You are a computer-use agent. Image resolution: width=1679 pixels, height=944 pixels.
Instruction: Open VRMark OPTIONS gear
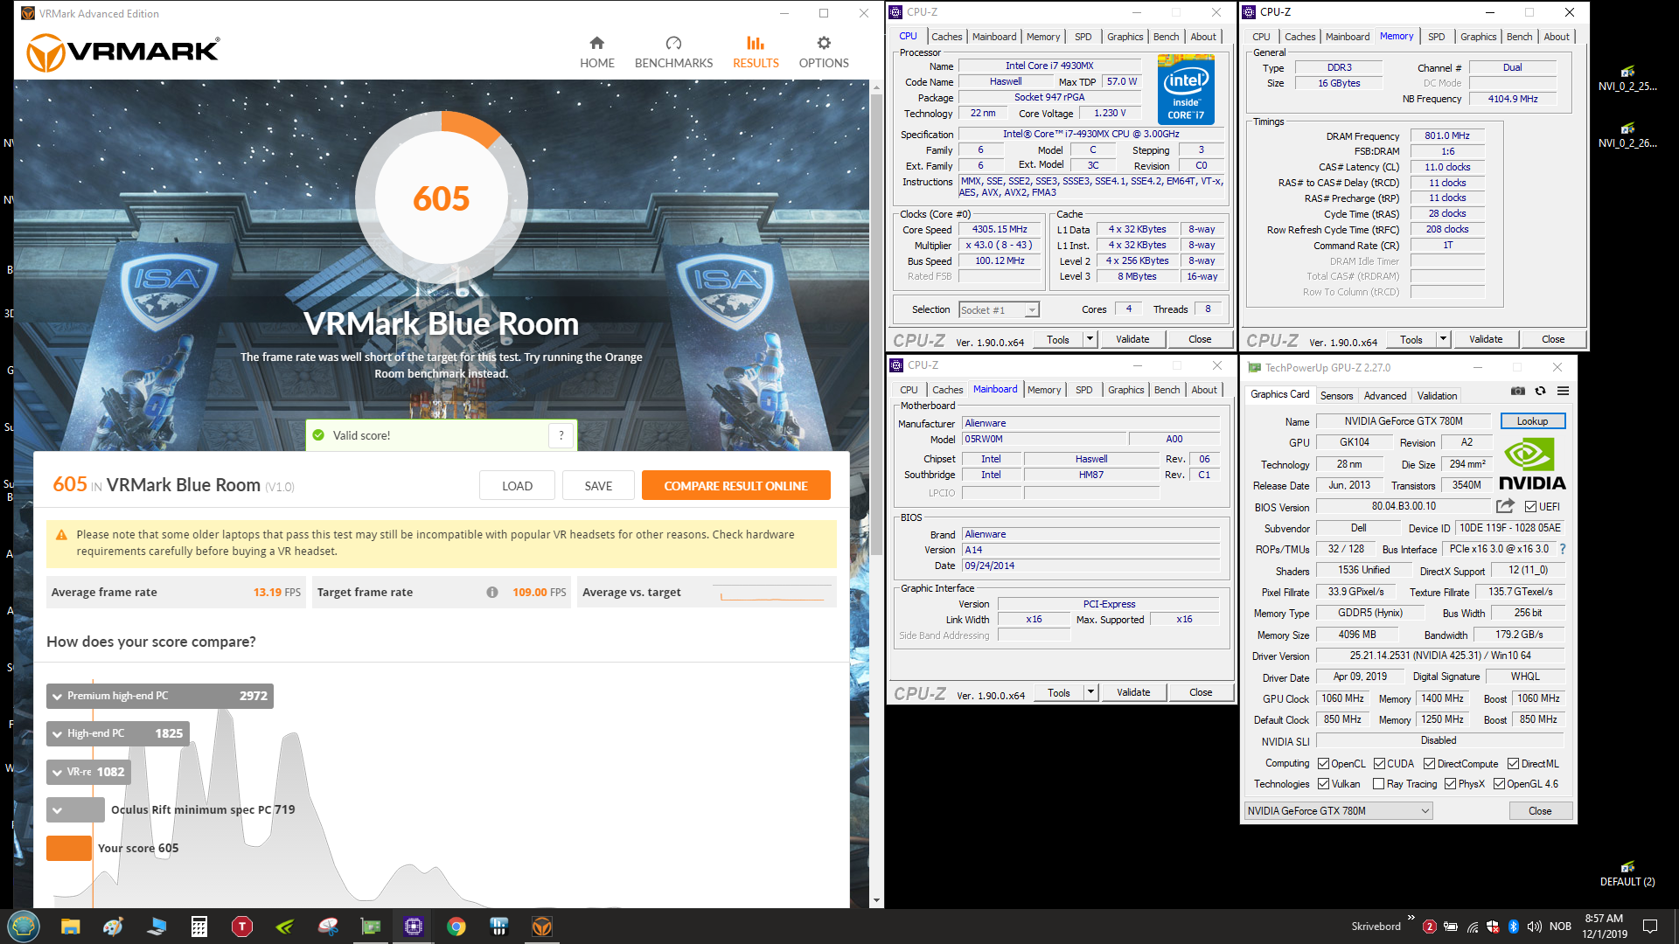[824, 52]
